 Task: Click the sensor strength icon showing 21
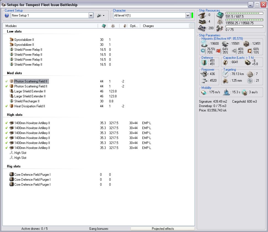pos(250,81)
